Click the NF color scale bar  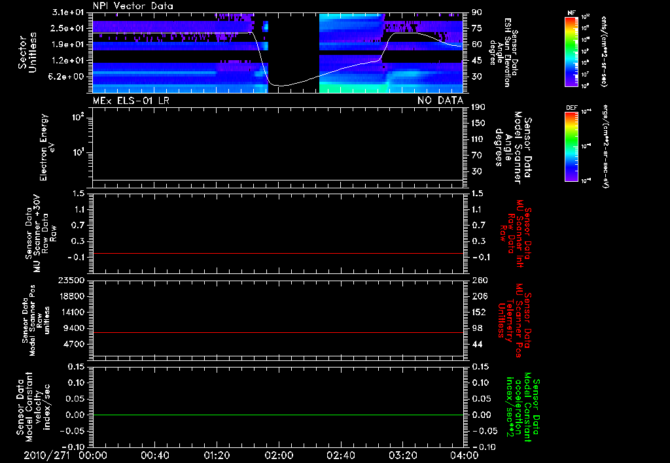point(571,51)
